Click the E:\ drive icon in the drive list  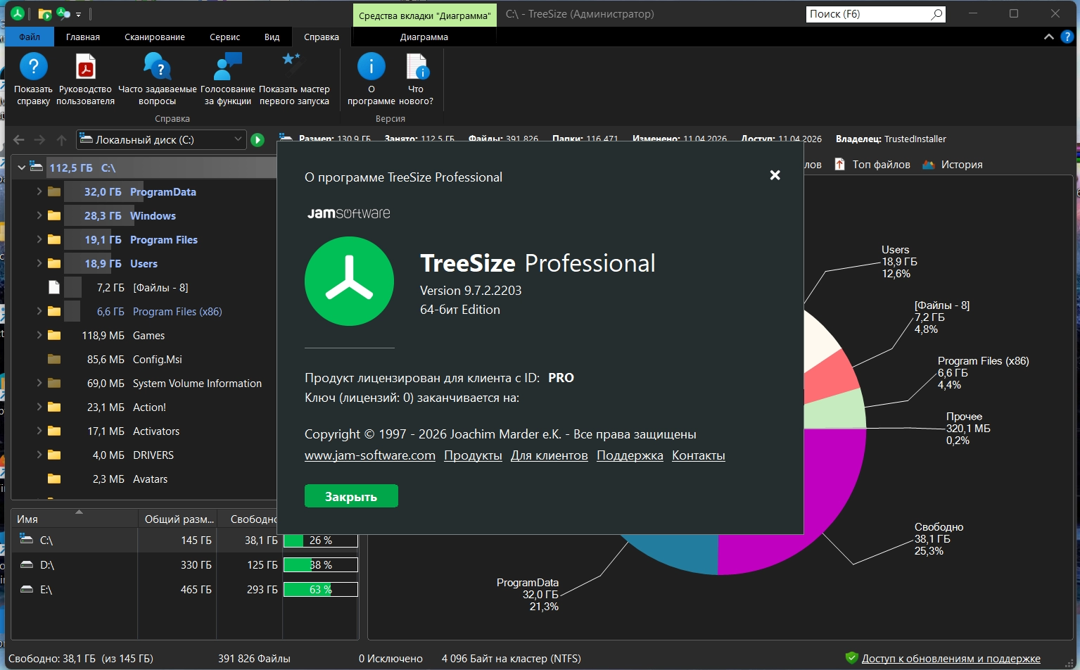pyautogui.click(x=27, y=589)
